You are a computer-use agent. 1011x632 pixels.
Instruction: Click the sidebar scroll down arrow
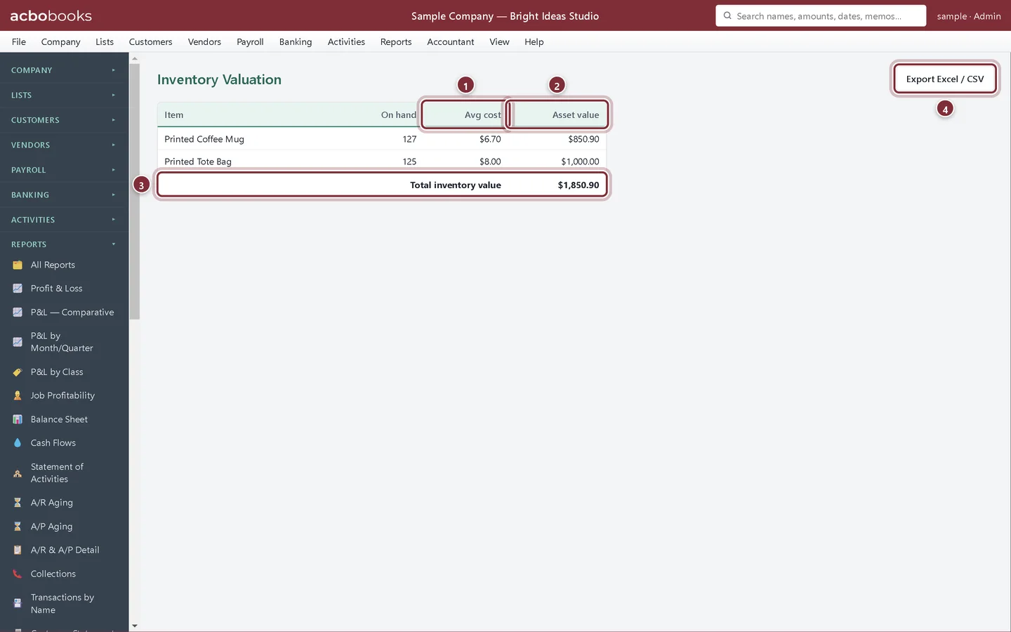(x=134, y=626)
